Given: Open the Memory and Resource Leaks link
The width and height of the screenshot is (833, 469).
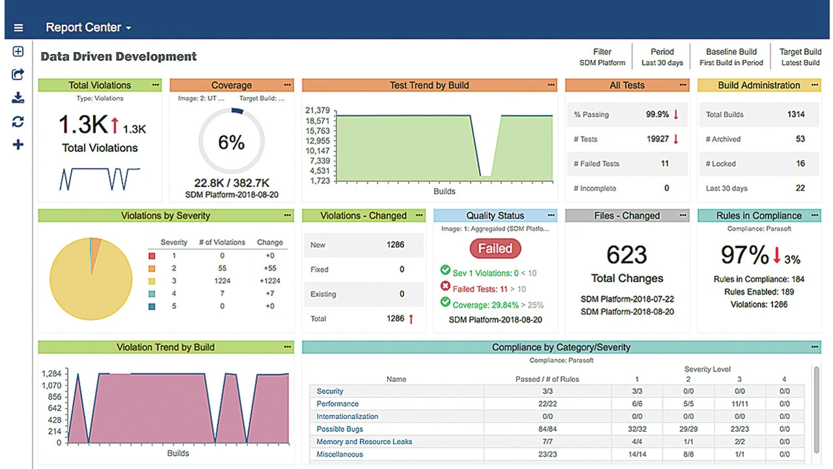Looking at the screenshot, I should point(364,442).
